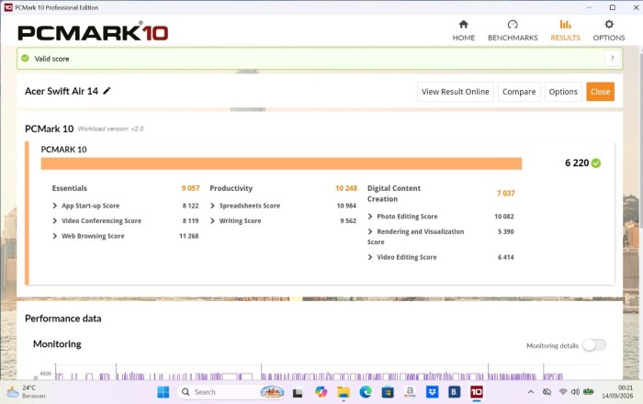Click overall score 6 220

(x=577, y=163)
